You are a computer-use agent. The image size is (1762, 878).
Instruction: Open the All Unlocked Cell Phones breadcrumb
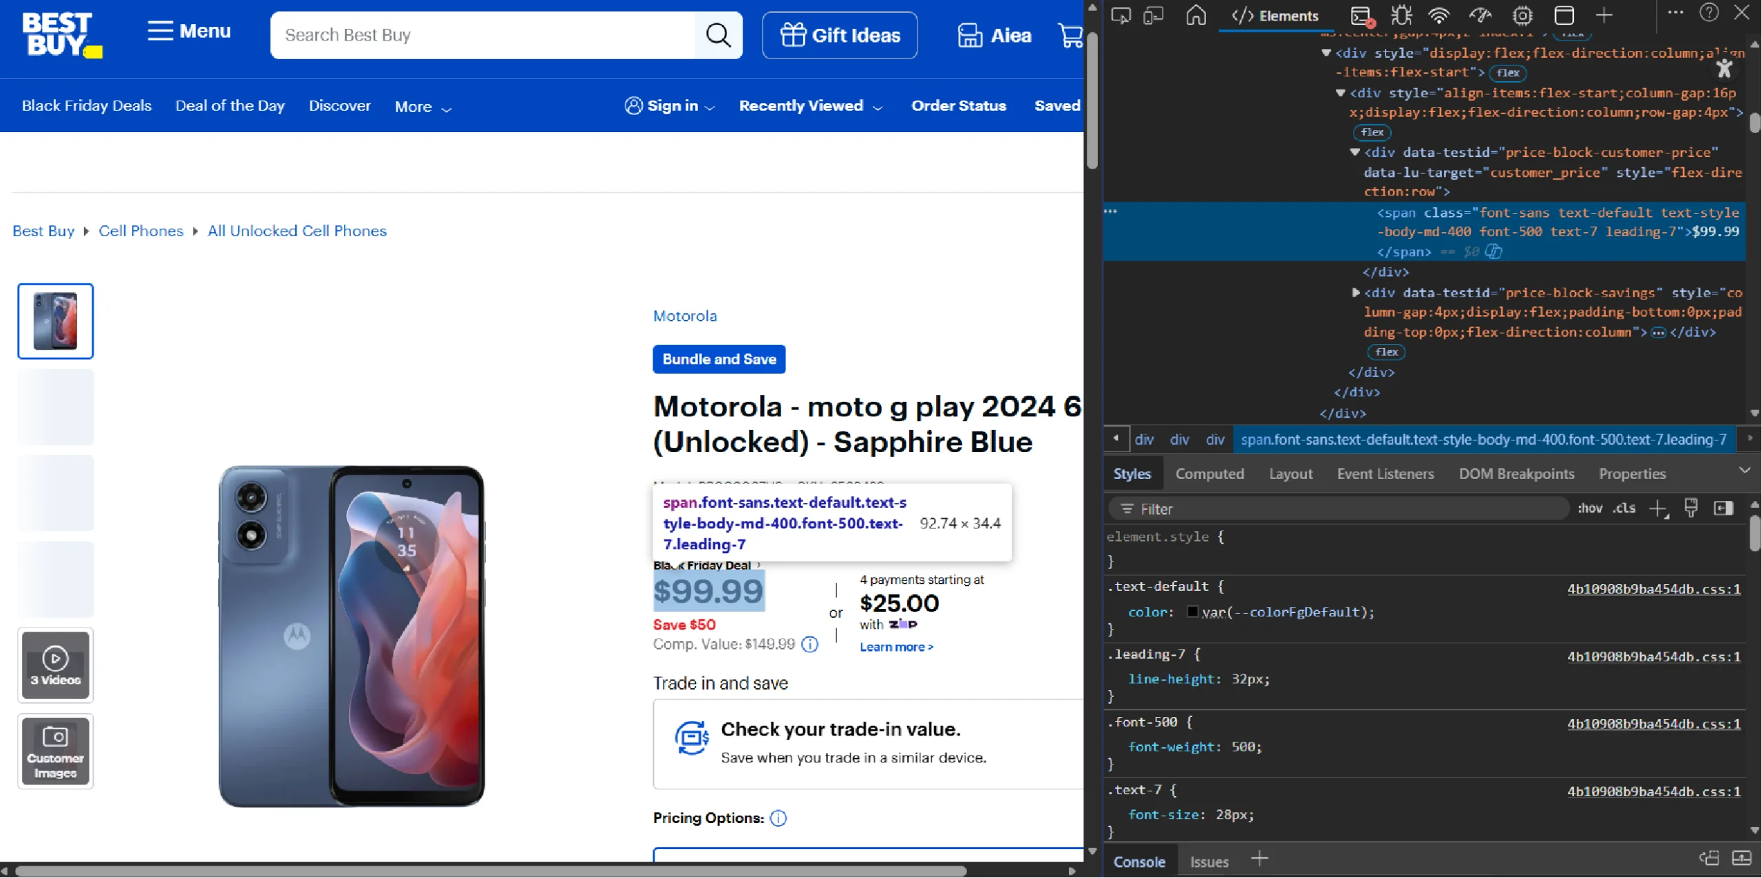(x=297, y=231)
